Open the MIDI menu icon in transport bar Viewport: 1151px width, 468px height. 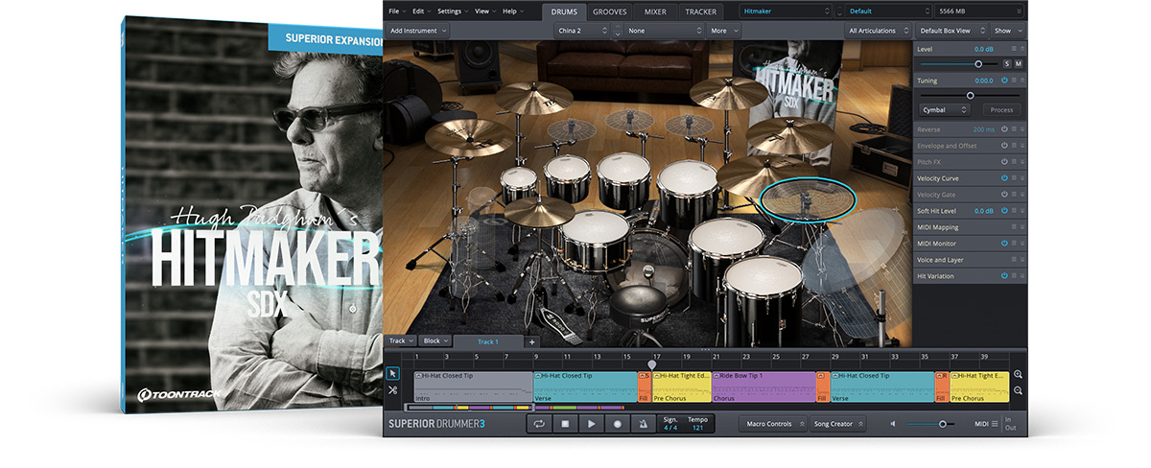[x=994, y=424]
